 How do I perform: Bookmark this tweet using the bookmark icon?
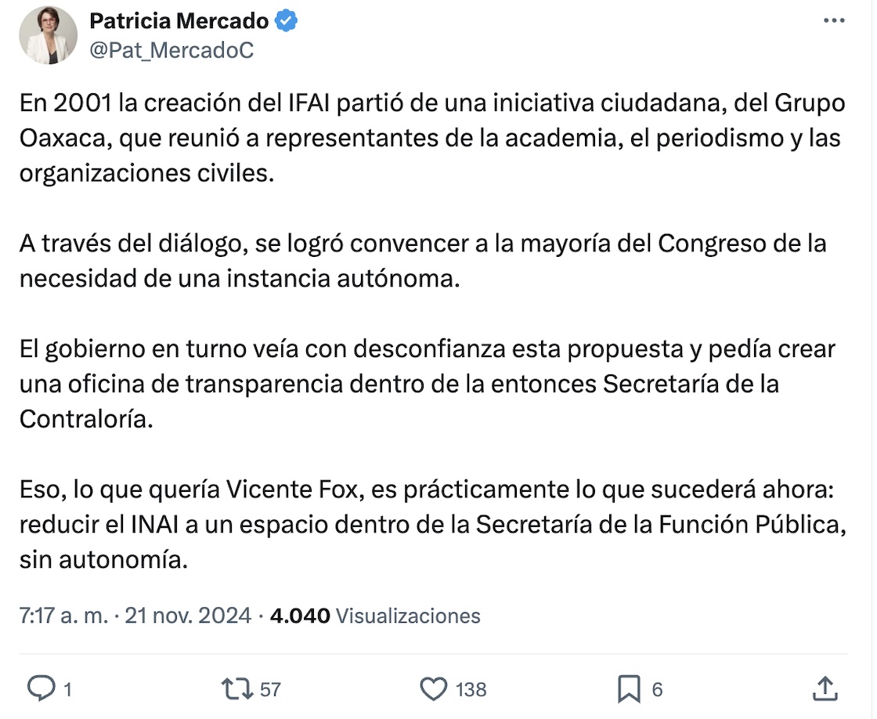click(x=629, y=688)
